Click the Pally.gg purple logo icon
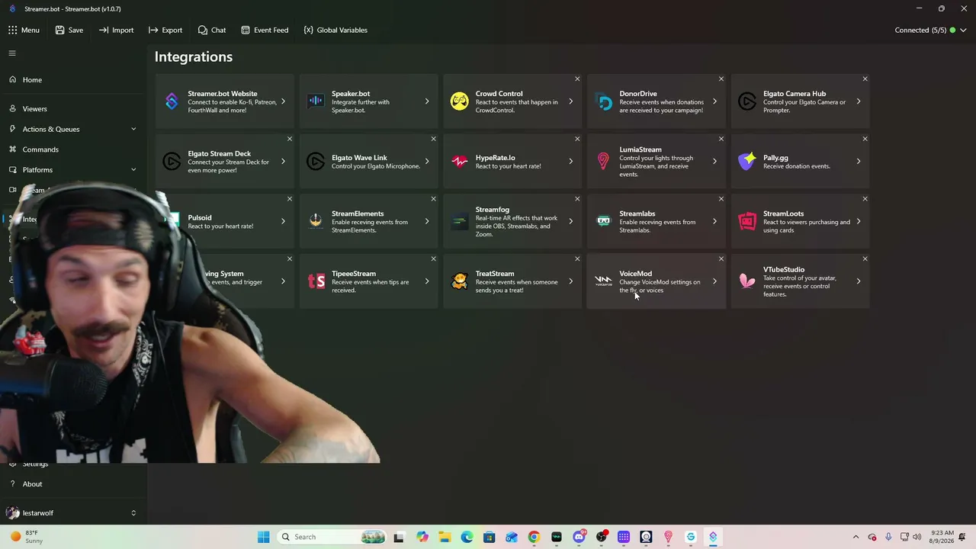Image resolution: width=976 pixels, height=549 pixels. coord(747,162)
